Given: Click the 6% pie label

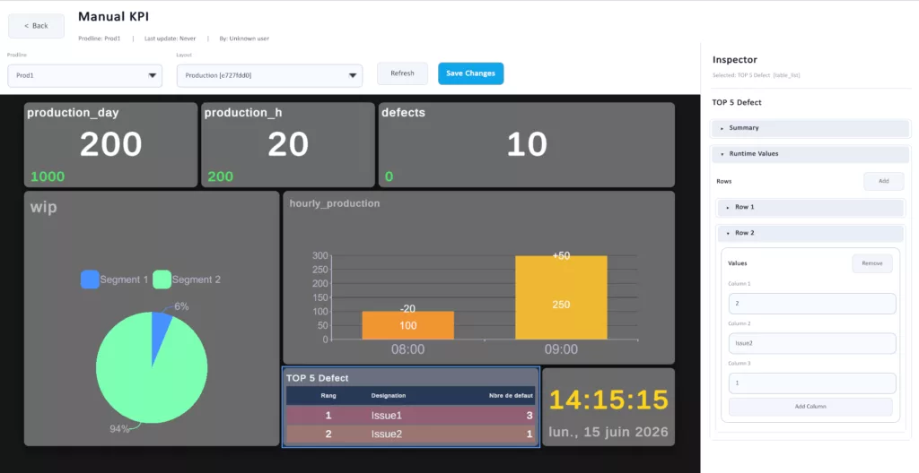Looking at the screenshot, I should [x=181, y=306].
